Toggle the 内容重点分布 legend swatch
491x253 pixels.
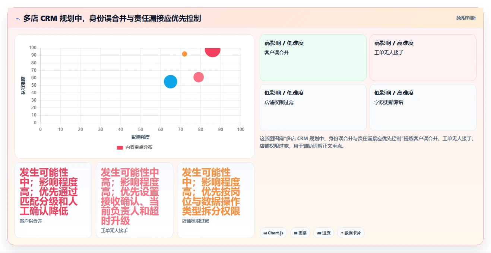(120, 147)
